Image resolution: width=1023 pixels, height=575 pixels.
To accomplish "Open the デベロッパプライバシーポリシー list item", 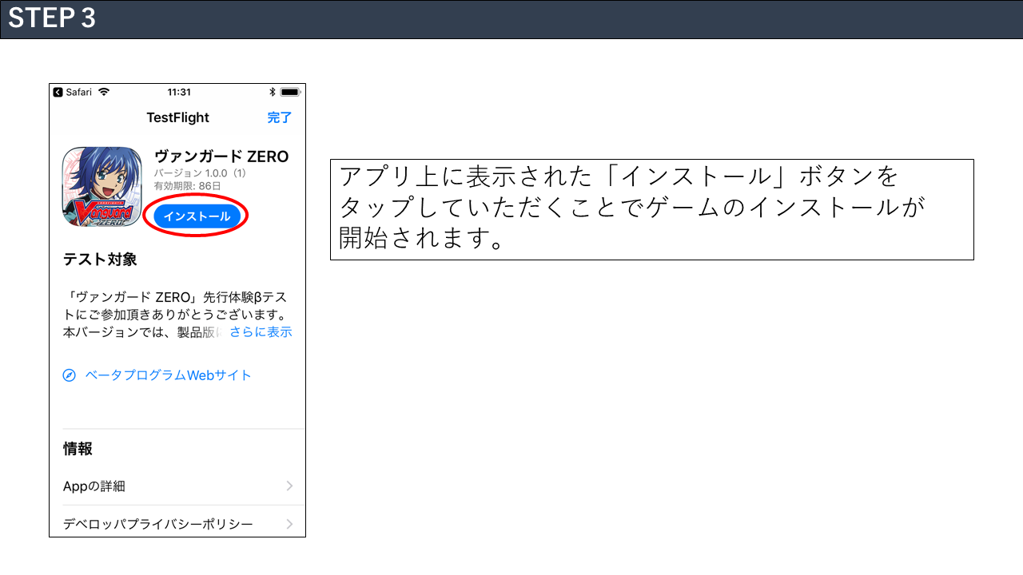I will click(158, 525).
